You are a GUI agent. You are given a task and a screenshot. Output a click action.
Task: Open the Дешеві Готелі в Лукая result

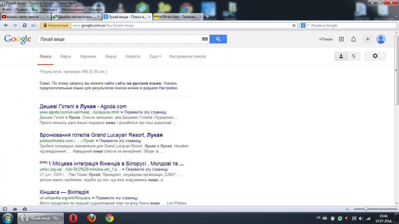coord(83,106)
